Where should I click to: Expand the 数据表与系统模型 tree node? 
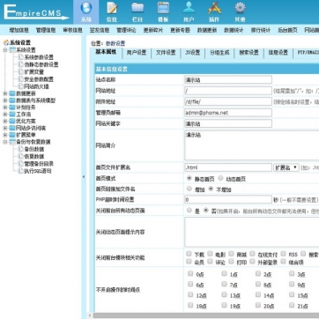[5, 100]
